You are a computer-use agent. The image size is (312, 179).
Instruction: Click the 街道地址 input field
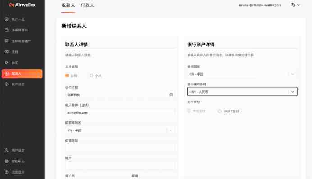(x=120, y=148)
